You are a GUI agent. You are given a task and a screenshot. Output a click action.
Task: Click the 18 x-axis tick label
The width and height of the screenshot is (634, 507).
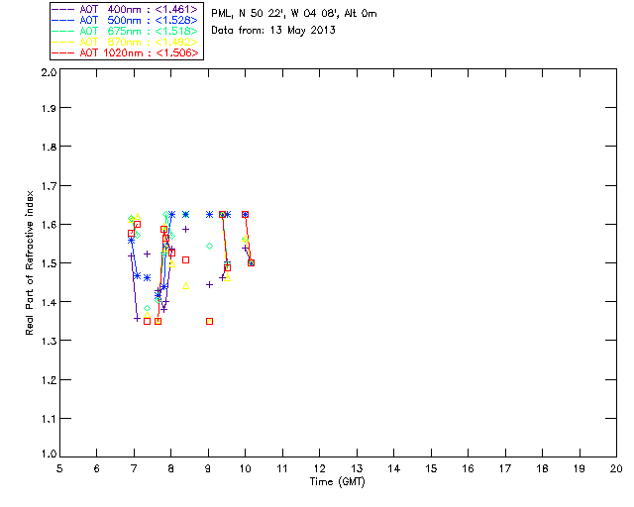(x=542, y=468)
